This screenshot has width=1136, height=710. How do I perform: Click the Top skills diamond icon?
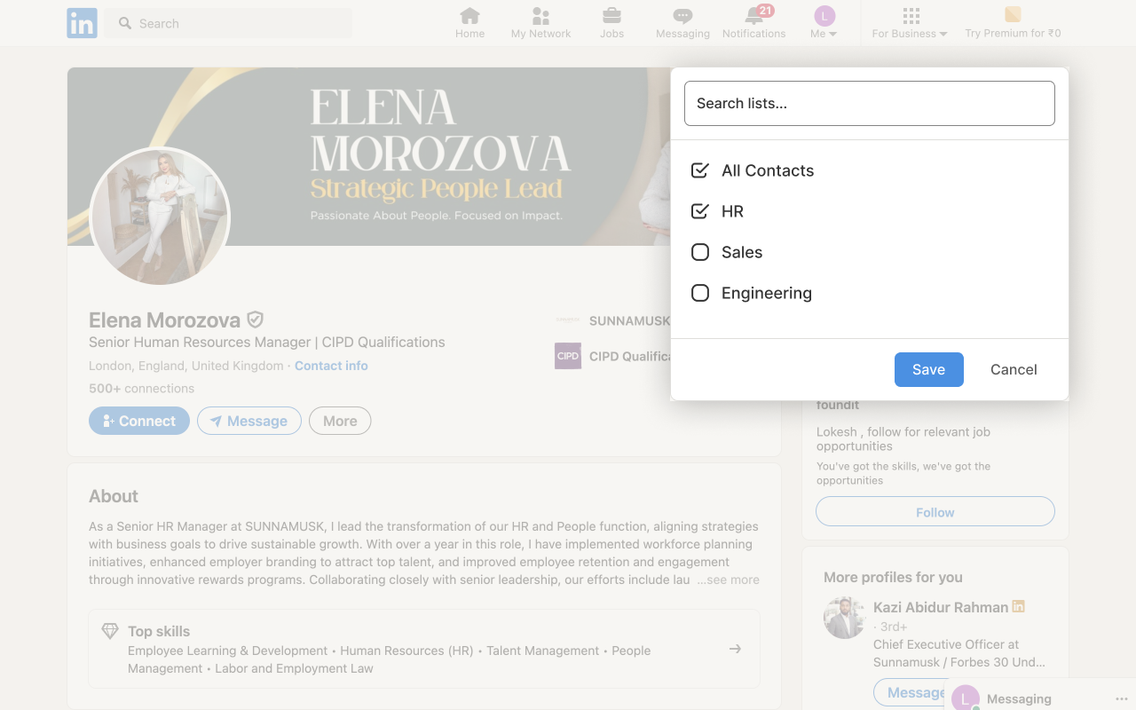click(110, 631)
